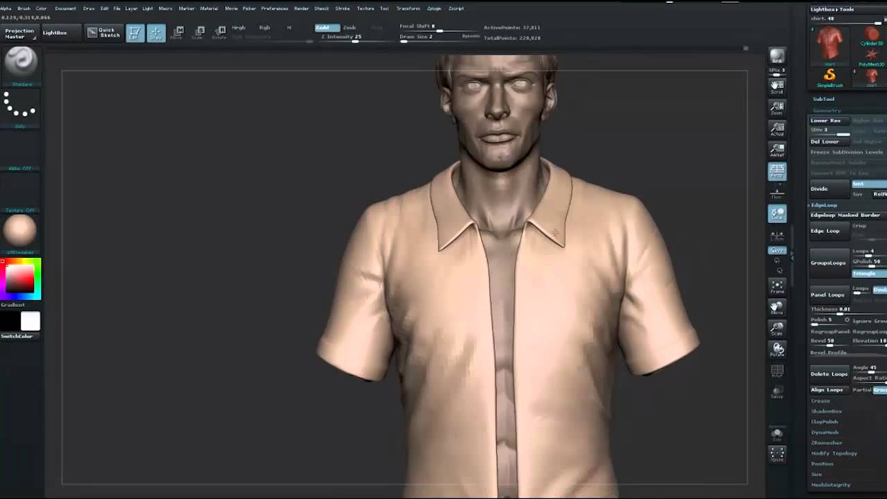Image resolution: width=887 pixels, height=499 pixels.
Task: Click the Align Loops button
Action: pyautogui.click(x=829, y=389)
